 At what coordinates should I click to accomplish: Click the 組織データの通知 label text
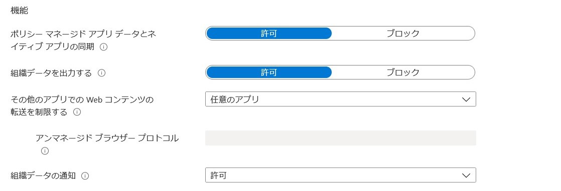click(x=43, y=175)
